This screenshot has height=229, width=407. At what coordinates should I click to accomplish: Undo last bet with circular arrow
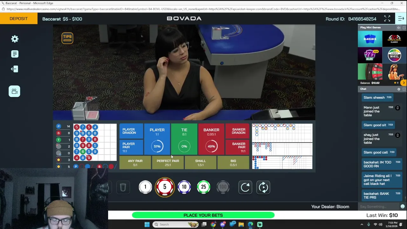point(245,187)
